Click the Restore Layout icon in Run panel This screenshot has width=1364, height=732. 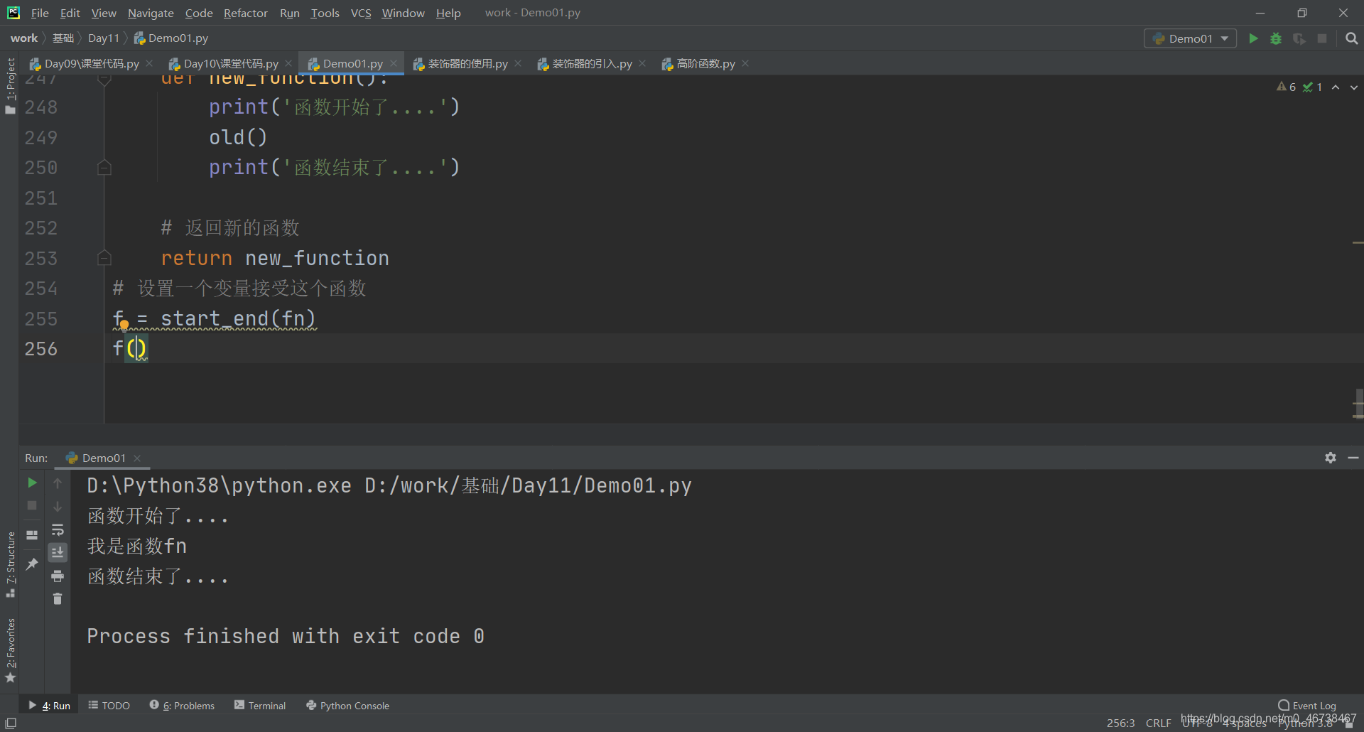(32, 535)
